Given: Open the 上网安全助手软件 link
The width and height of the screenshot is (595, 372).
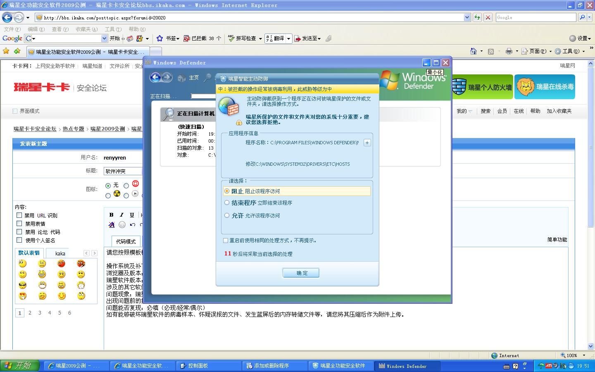Looking at the screenshot, I should pyautogui.click(x=55, y=66).
